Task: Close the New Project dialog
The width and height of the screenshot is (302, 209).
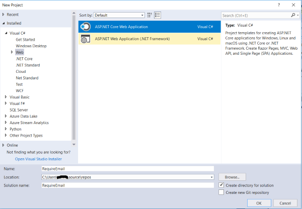Action: [x=293, y=5]
